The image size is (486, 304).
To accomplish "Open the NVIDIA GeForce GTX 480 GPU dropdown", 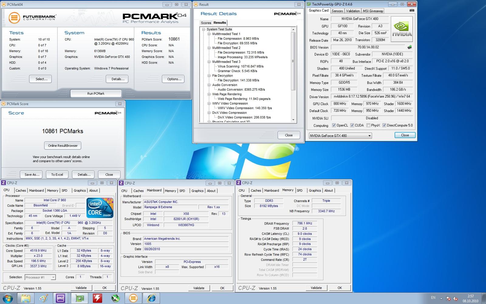I will click(340, 136).
